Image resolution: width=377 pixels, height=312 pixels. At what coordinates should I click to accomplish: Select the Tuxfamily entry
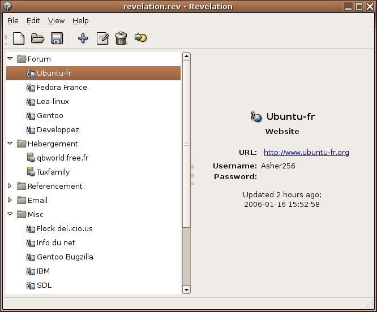tap(93, 172)
